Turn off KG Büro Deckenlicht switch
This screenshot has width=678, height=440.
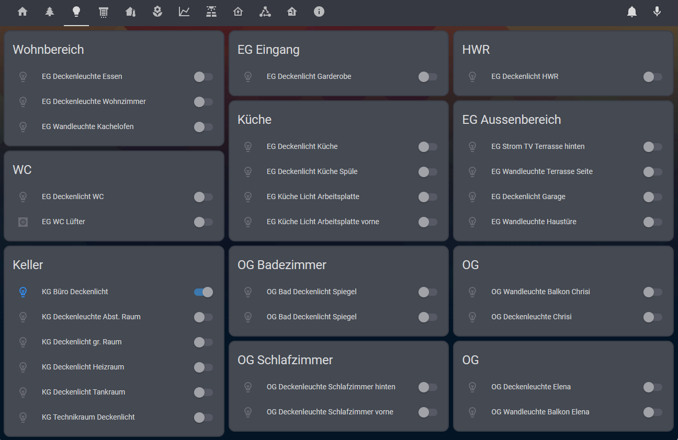click(204, 292)
